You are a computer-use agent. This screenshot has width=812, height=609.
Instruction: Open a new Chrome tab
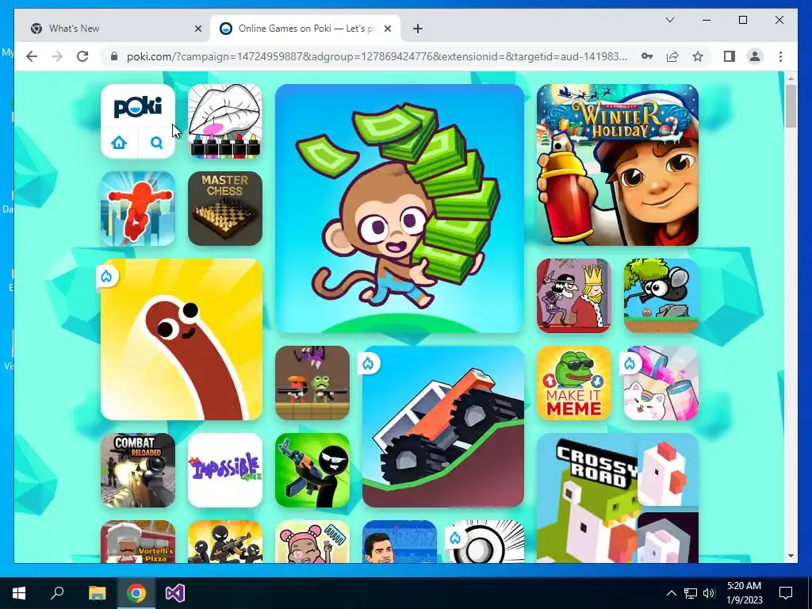point(417,29)
